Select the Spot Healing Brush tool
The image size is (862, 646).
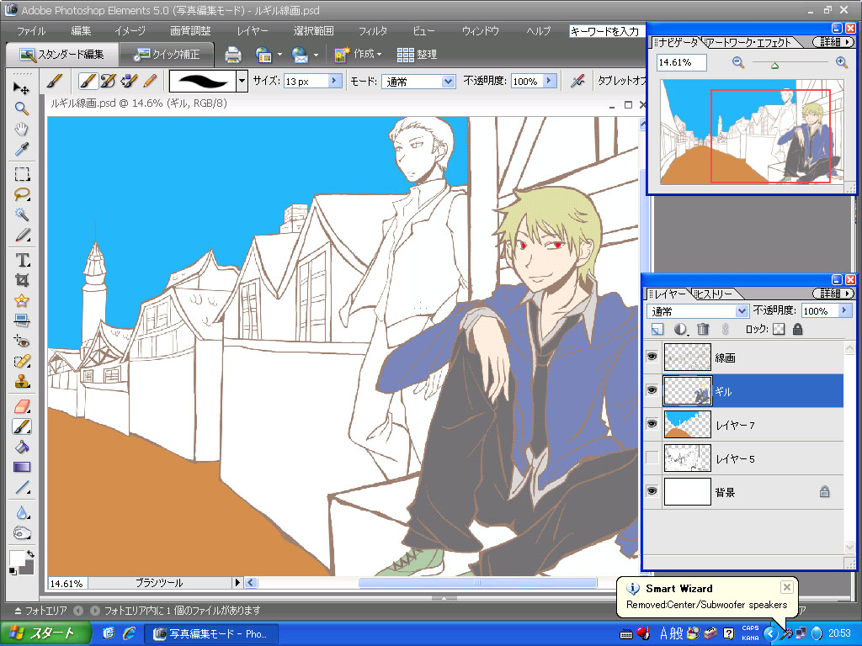point(21,362)
